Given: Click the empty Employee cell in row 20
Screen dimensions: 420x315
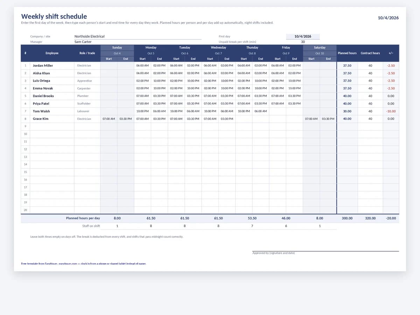Looking at the screenshot, I should click(x=52, y=210).
